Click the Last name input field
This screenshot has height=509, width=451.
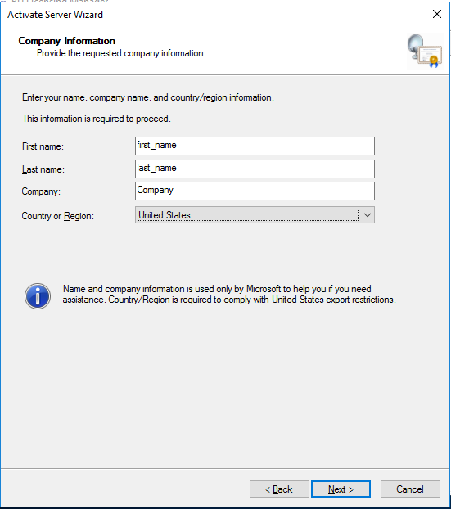tap(255, 169)
